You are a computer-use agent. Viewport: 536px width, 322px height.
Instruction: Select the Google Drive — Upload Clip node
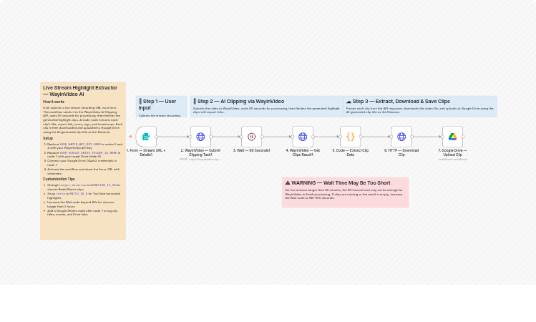point(452,137)
